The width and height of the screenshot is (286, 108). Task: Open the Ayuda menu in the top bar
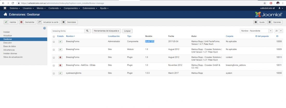104,8
